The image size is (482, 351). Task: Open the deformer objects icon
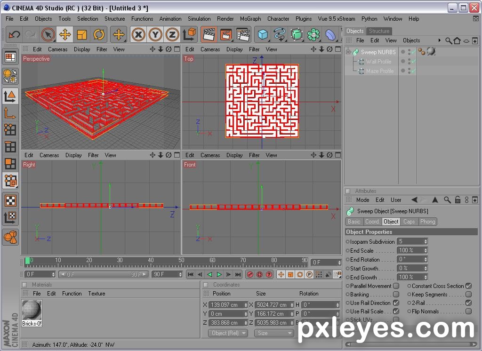click(330, 34)
